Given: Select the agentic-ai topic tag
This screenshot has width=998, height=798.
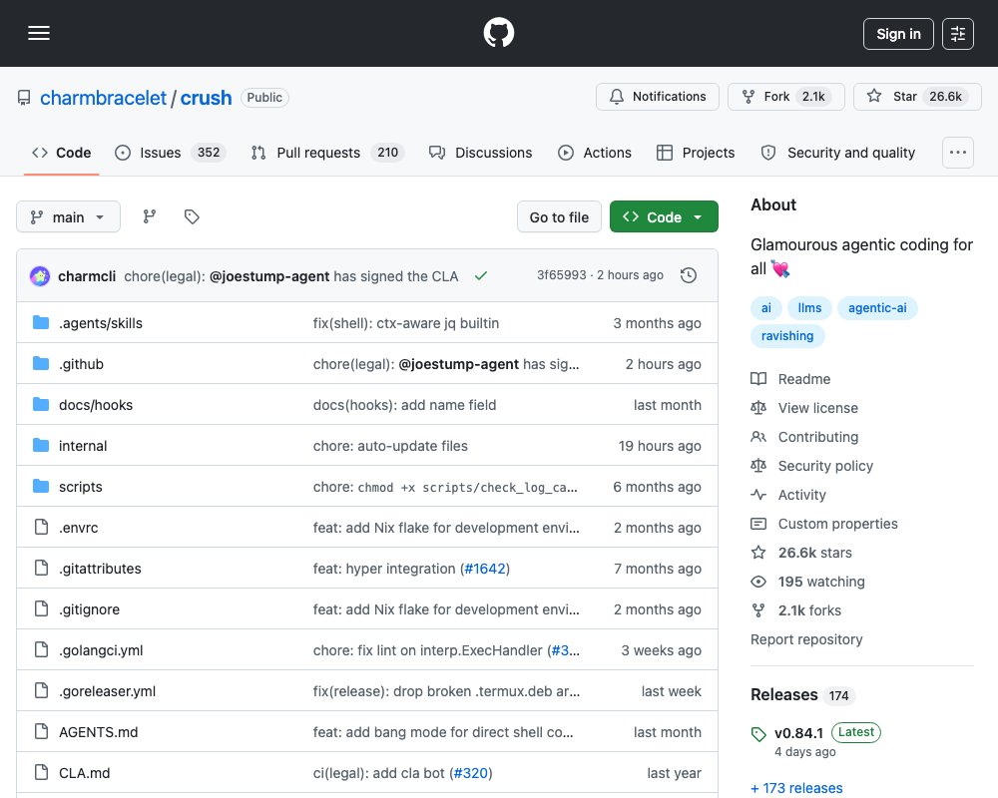Looking at the screenshot, I should point(877,308).
